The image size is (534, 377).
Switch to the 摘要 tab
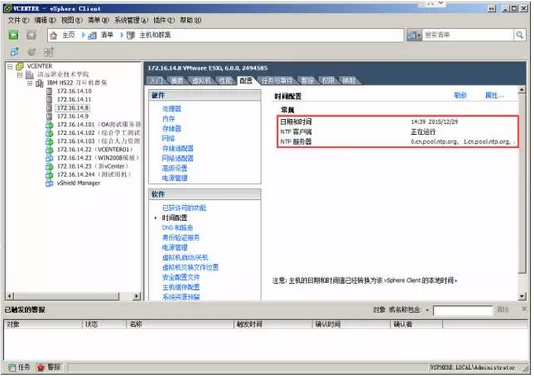pyautogui.click(x=177, y=81)
